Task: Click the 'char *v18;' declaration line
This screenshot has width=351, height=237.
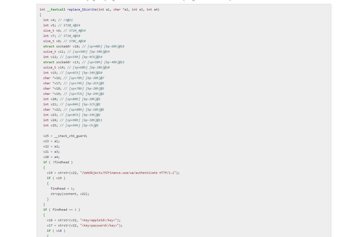Action: [74, 88]
